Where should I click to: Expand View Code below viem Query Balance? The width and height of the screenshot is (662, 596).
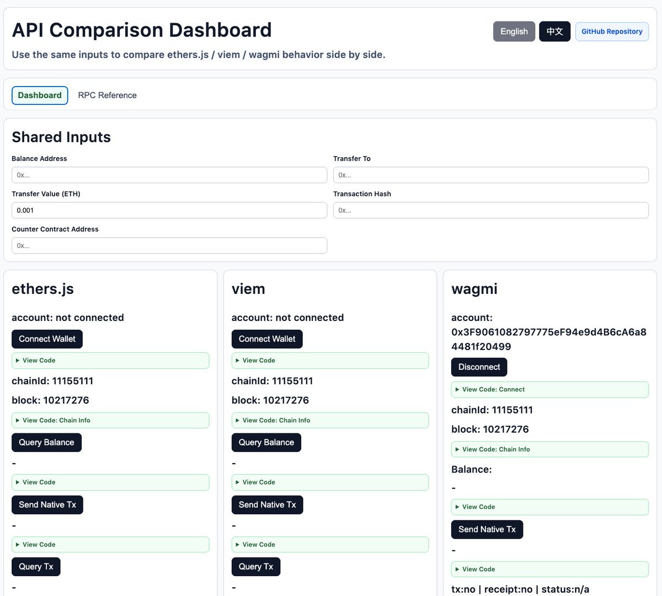(x=330, y=482)
